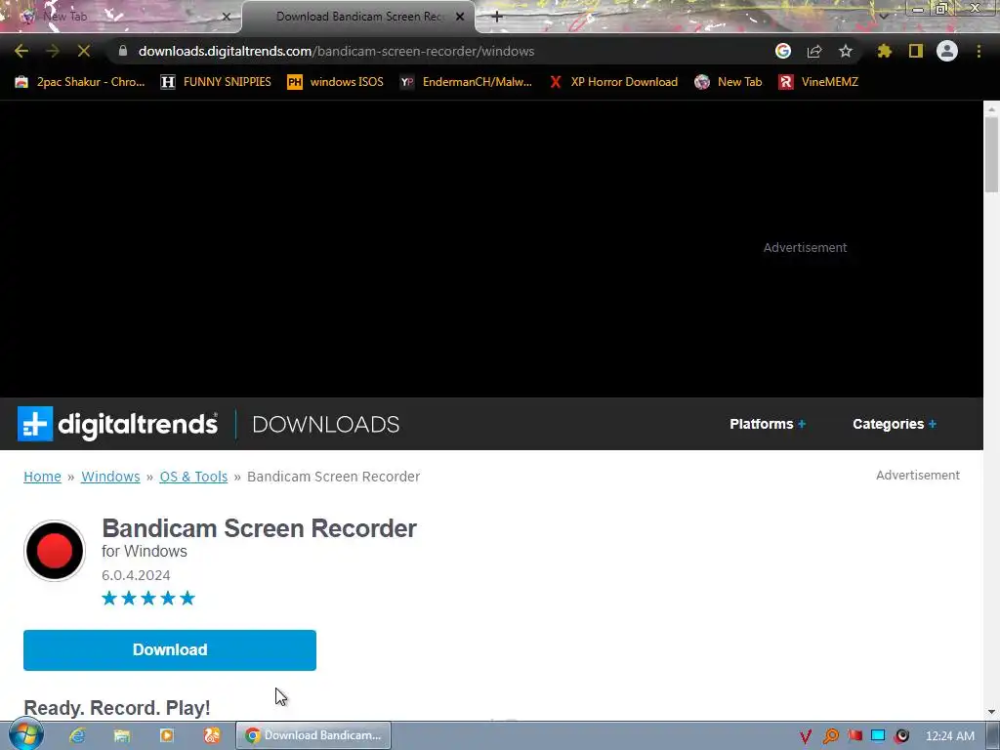Click the Ready. Record. Play! heading
Viewport: 1000px width, 750px height.
[x=117, y=707]
